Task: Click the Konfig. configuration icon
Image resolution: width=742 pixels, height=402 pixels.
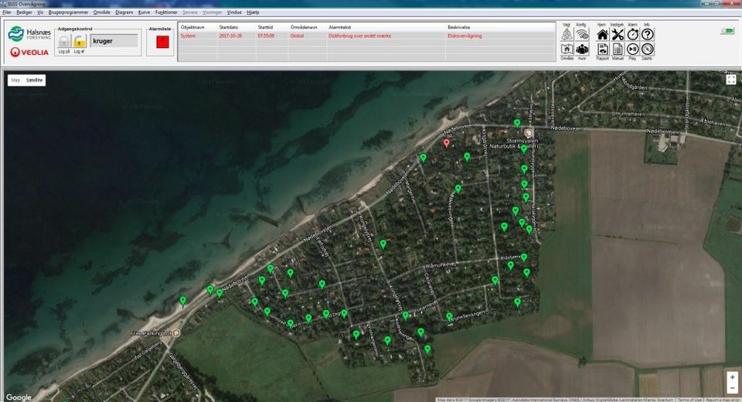Action: coord(582,34)
